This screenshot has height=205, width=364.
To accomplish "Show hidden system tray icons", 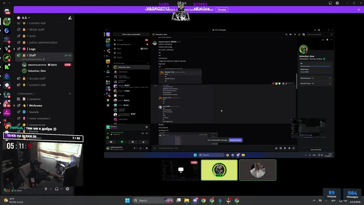I will pos(314,200).
